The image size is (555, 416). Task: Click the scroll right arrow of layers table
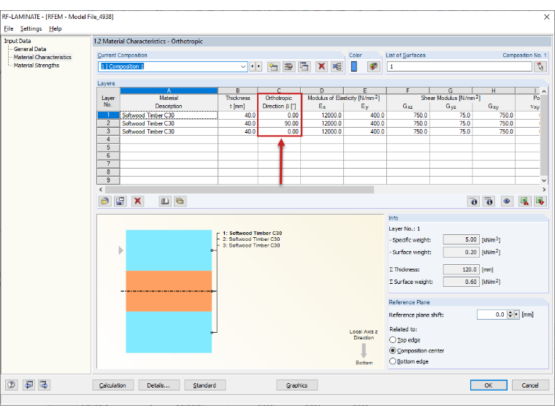[543, 190]
